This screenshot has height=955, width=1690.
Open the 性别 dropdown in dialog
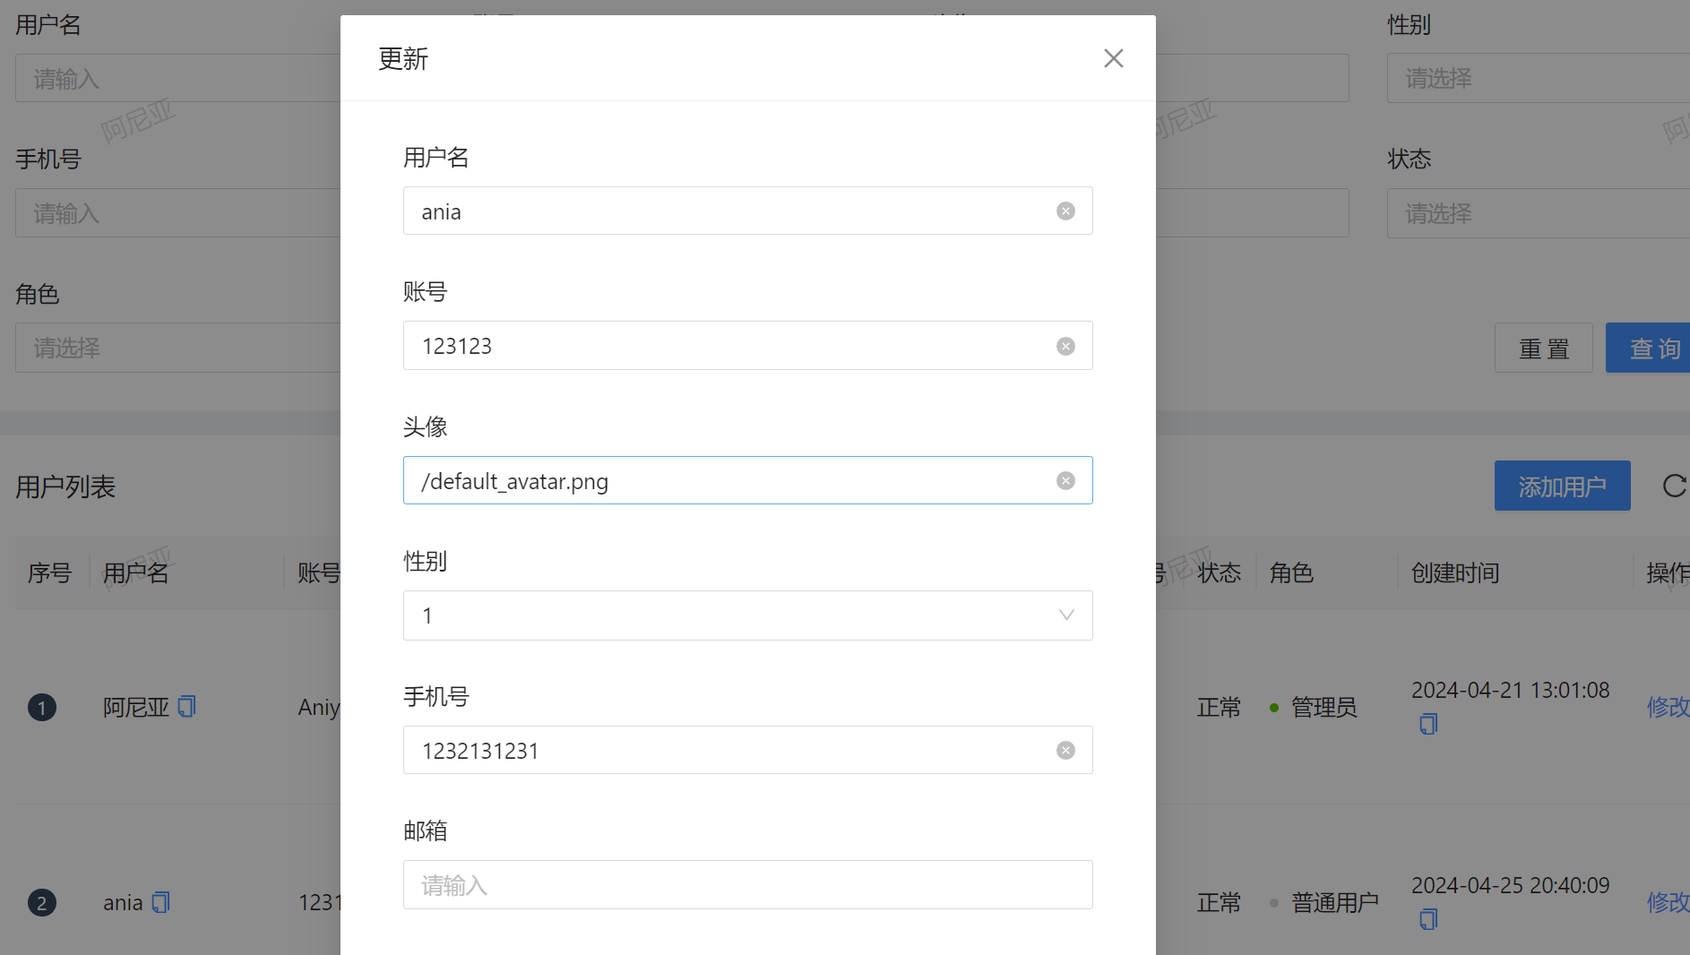[748, 615]
